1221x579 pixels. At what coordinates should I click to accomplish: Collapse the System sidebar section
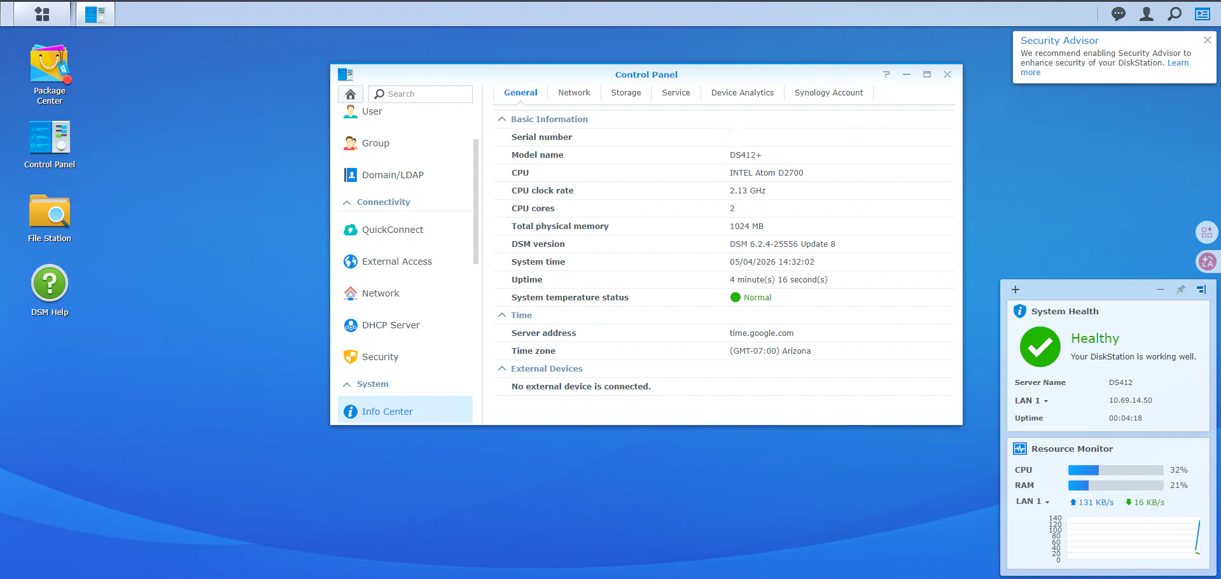pos(347,384)
